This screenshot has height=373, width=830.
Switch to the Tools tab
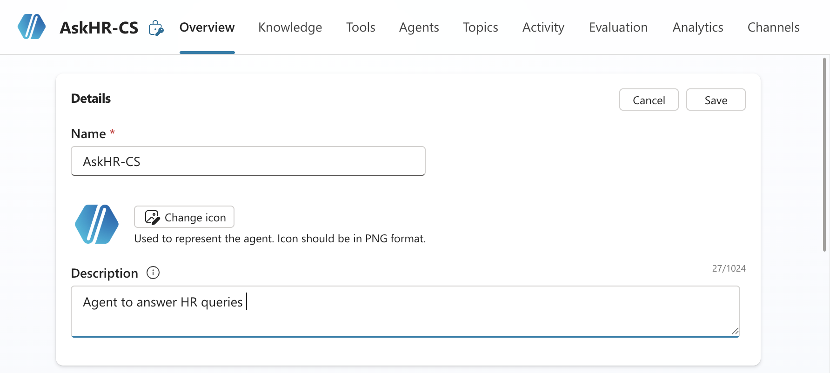[361, 27]
